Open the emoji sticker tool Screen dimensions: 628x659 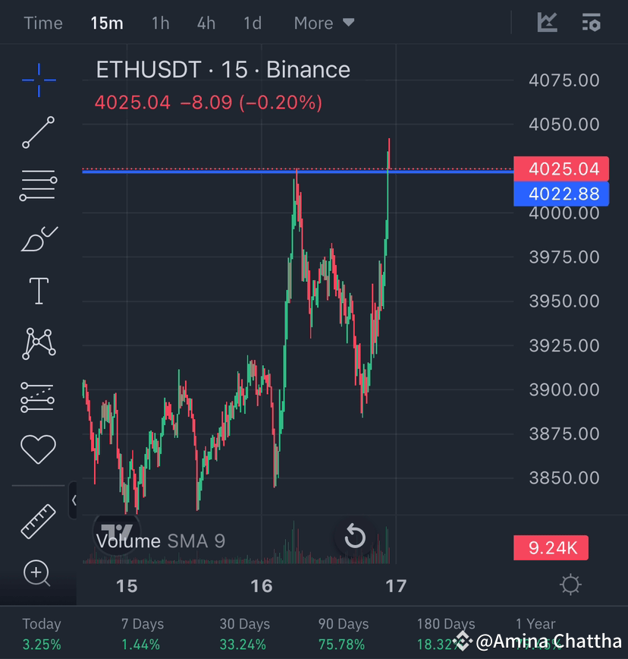pyautogui.click(x=38, y=449)
